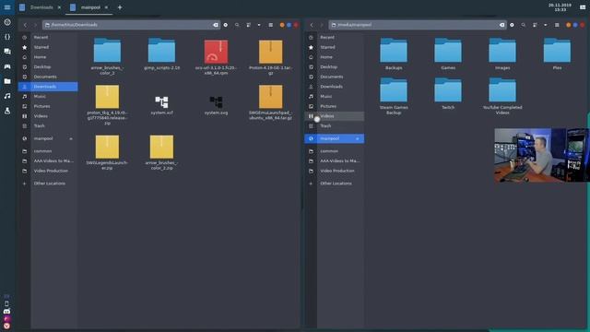Open the Games folder
Screen dimensions: 590x332
[x=448, y=53]
